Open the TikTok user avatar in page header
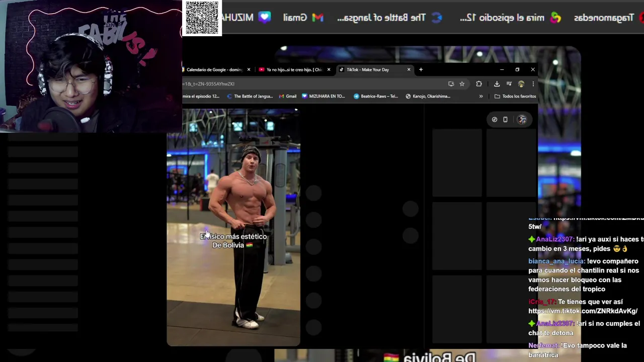644x362 pixels. tap(522, 120)
